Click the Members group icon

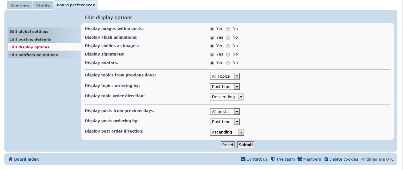pos(300,159)
